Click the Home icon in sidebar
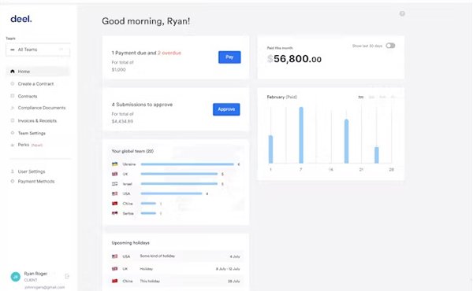This screenshot has height=291, width=473. point(13,72)
